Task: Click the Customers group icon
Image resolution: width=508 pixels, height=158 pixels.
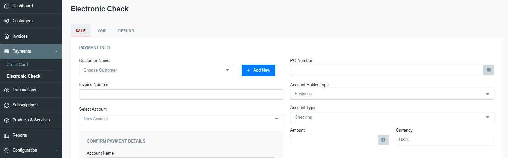Action: coord(6,21)
